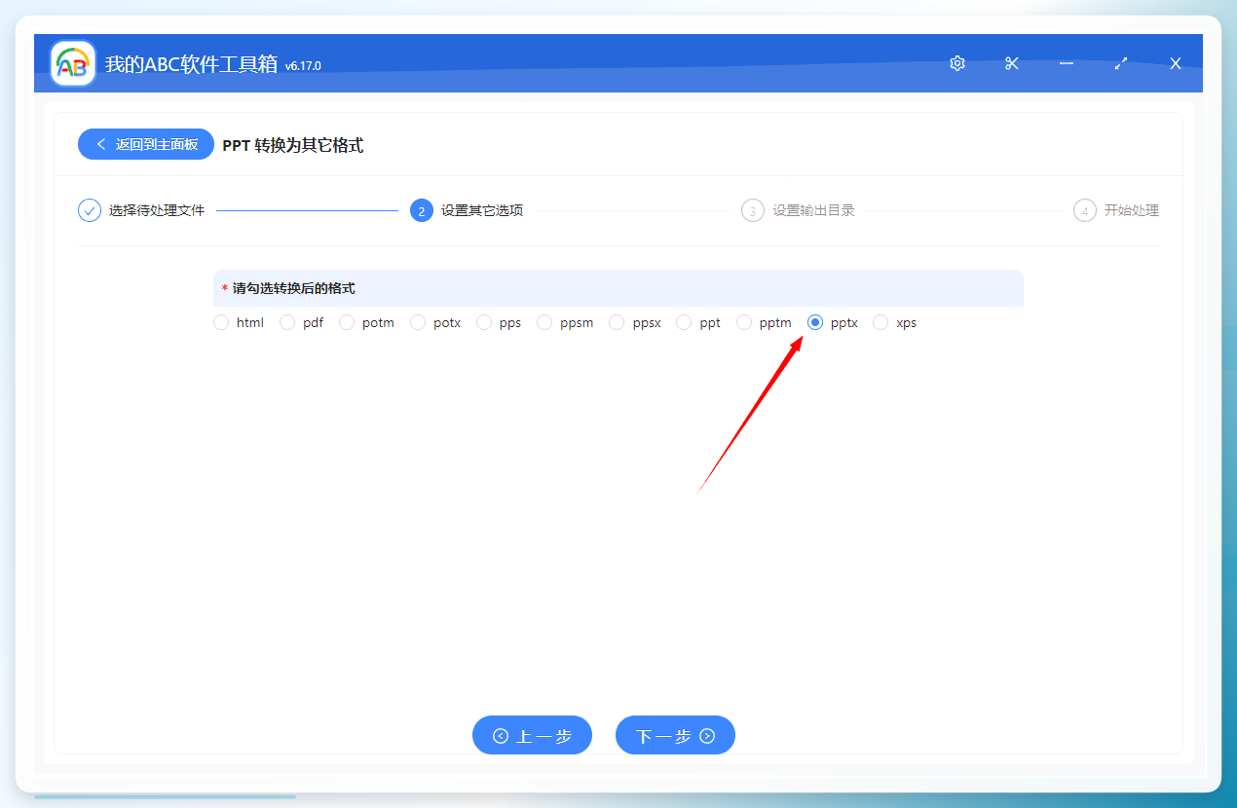
Task: Select the 设置其它选项 step label
Action: [x=482, y=210]
